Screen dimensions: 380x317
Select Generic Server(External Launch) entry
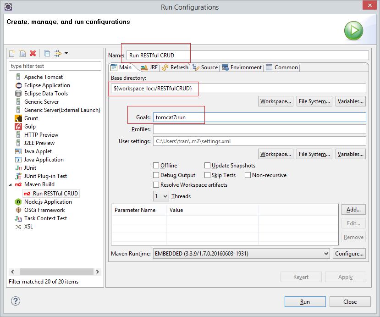tap(62, 110)
